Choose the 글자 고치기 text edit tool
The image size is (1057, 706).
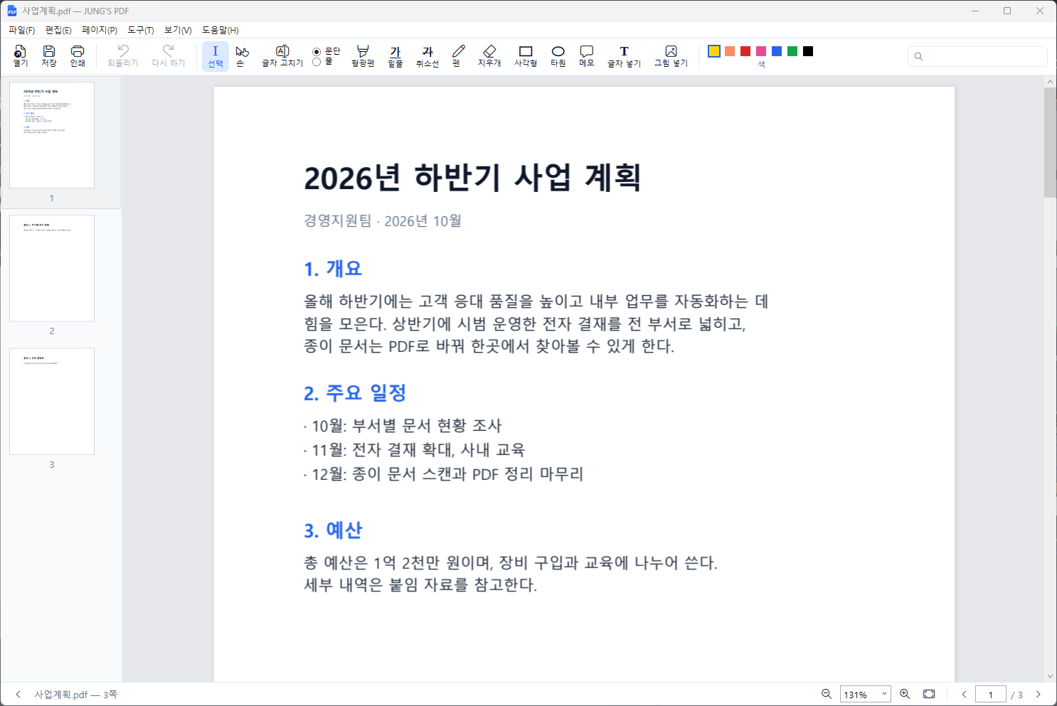[282, 56]
